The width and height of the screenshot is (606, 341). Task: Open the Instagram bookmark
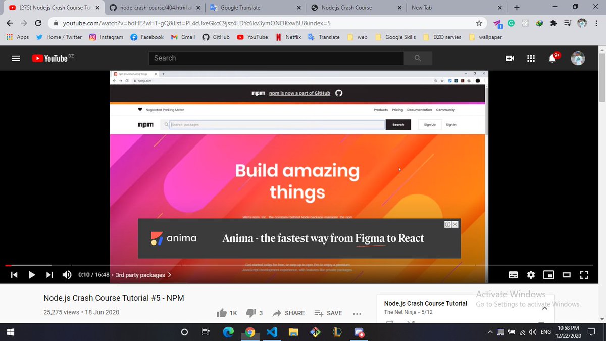[x=106, y=37]
